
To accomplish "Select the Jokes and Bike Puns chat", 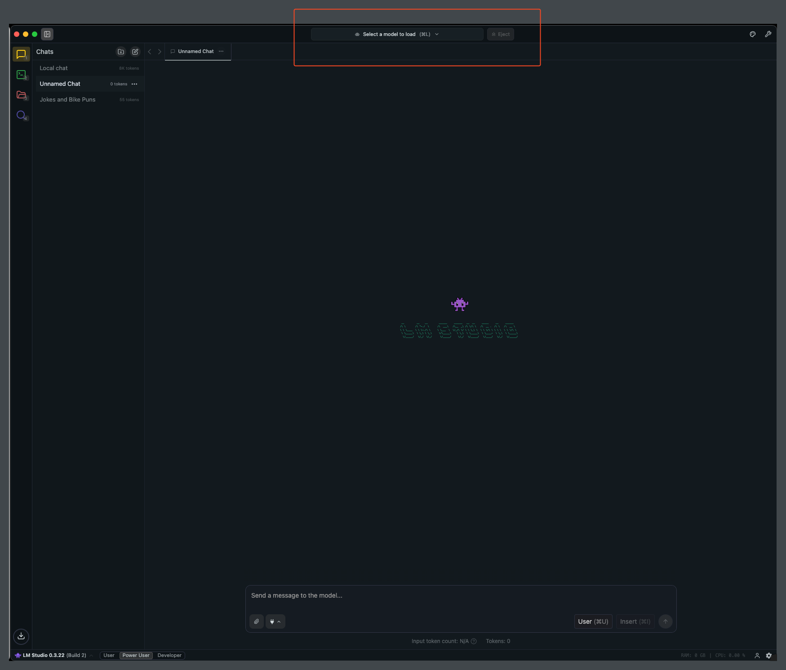I will pyautogui.click(x=67, y=99).
